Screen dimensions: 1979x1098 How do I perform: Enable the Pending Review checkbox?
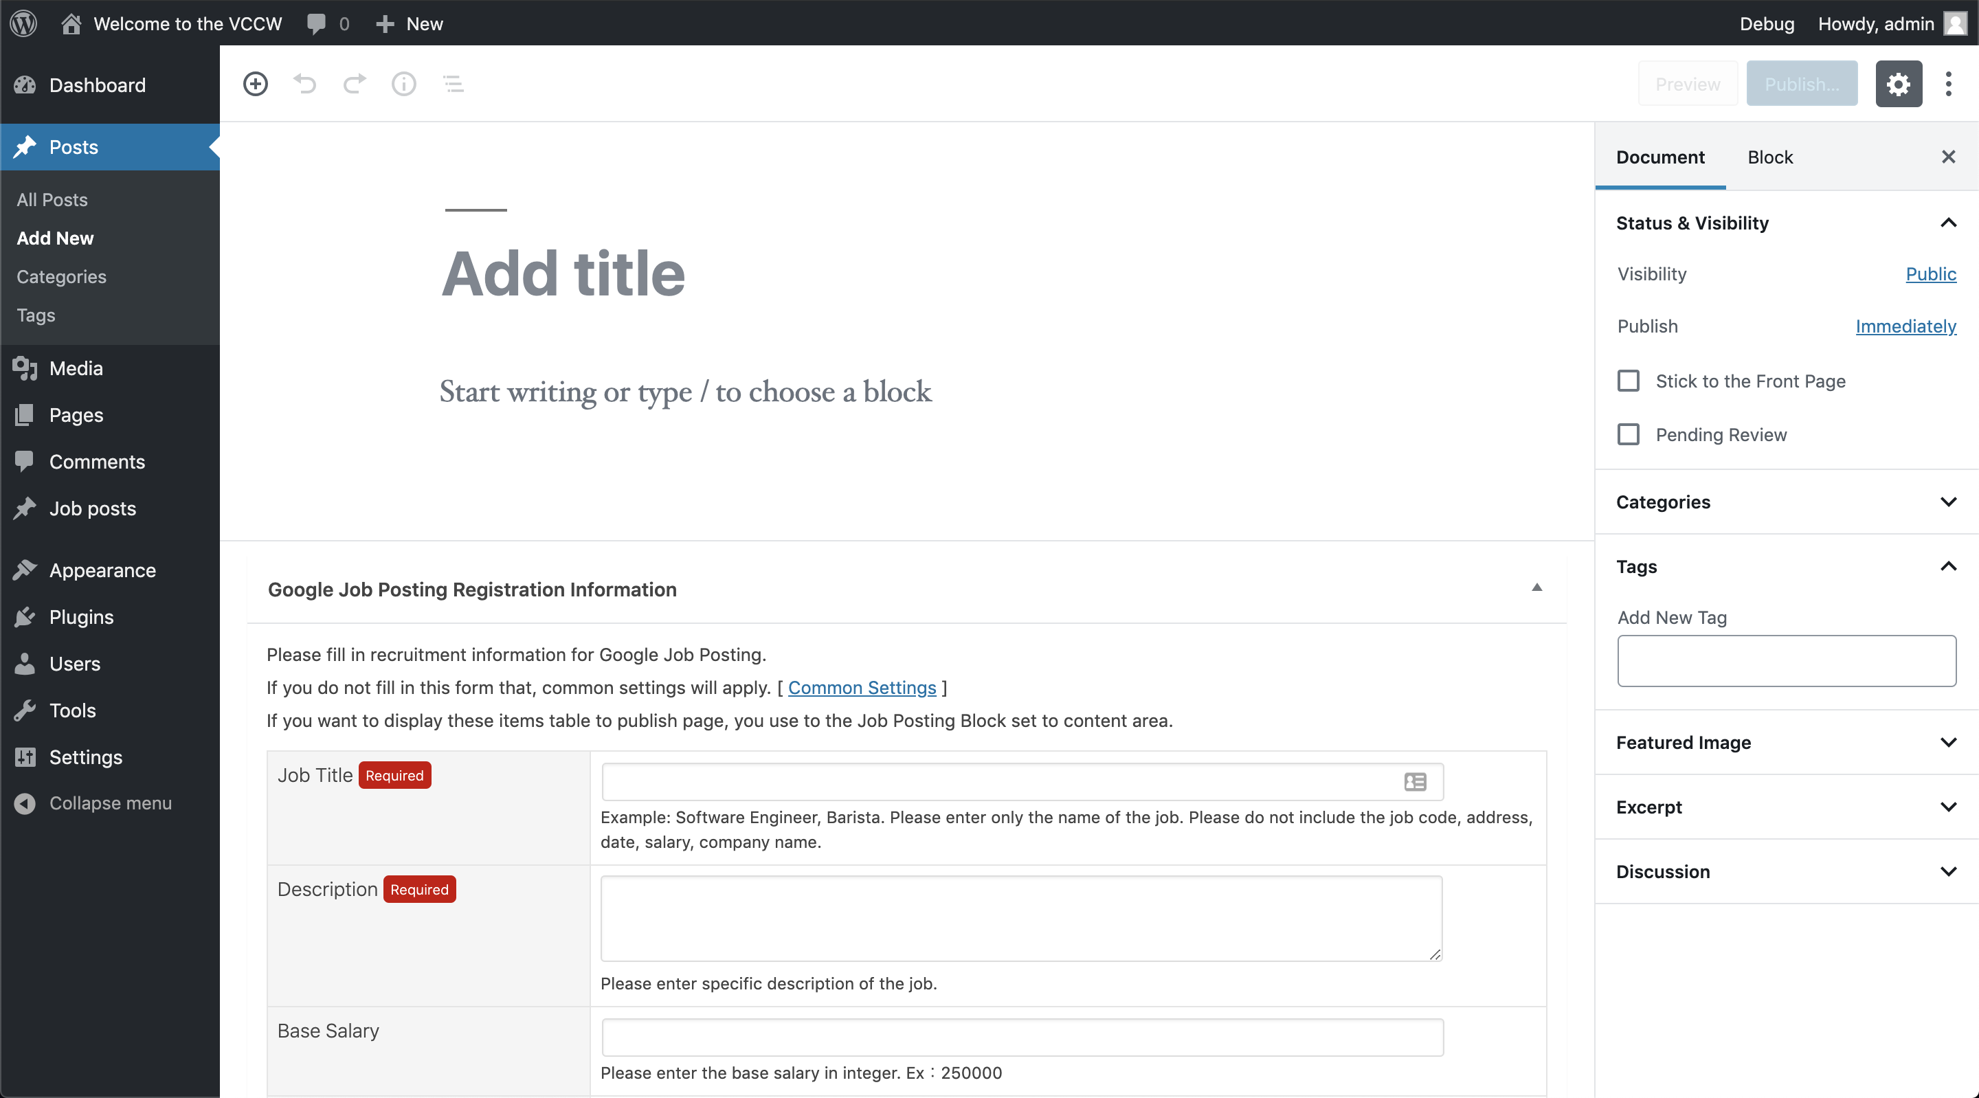[x=1629, y=434]
